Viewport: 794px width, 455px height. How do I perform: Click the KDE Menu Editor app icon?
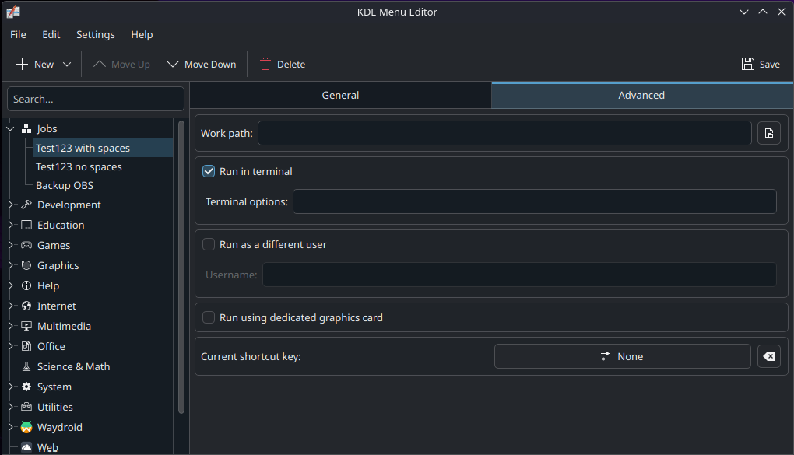point(13,12)
